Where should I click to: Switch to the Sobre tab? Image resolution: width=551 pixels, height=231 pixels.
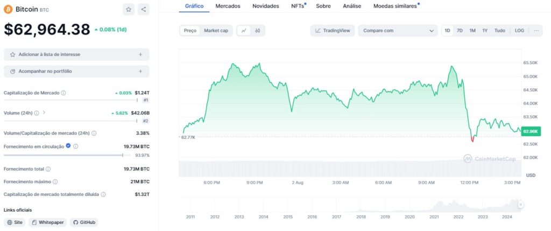pyautogui.click(x=323, y=6)
